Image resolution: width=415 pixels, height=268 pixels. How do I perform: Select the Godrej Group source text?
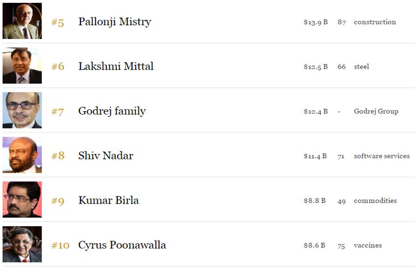click(376, 112)
